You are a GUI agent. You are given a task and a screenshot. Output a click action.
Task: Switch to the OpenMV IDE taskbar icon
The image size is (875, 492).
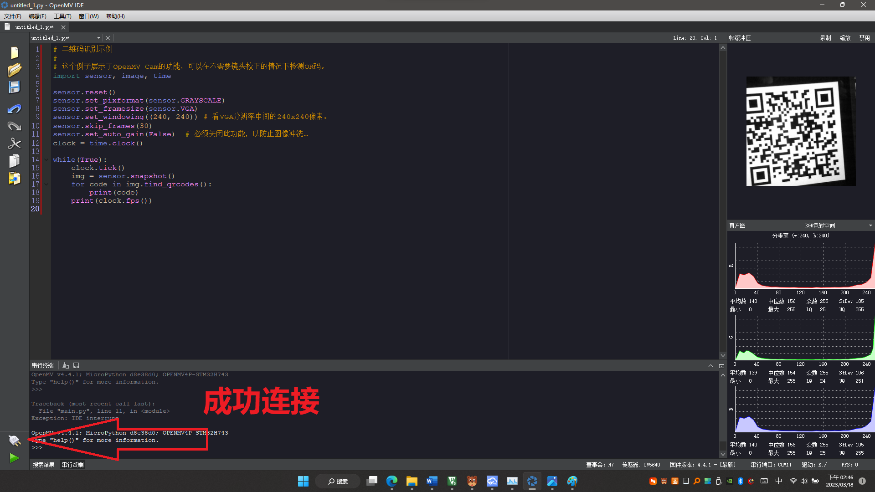click(x=532, y=481)
